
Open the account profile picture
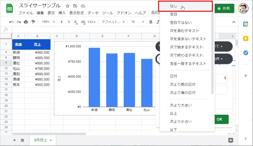click(x=243, y=8)
